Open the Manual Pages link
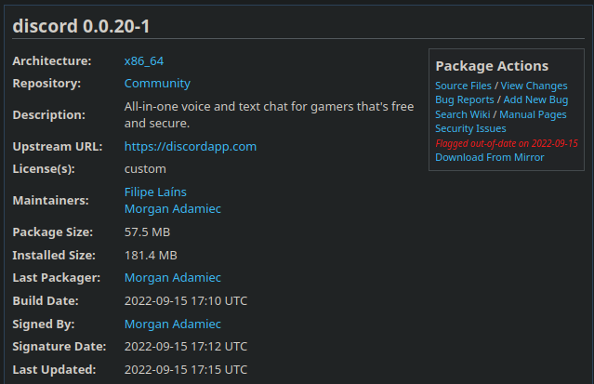This screenshot has width=594, height=384. 533,114
